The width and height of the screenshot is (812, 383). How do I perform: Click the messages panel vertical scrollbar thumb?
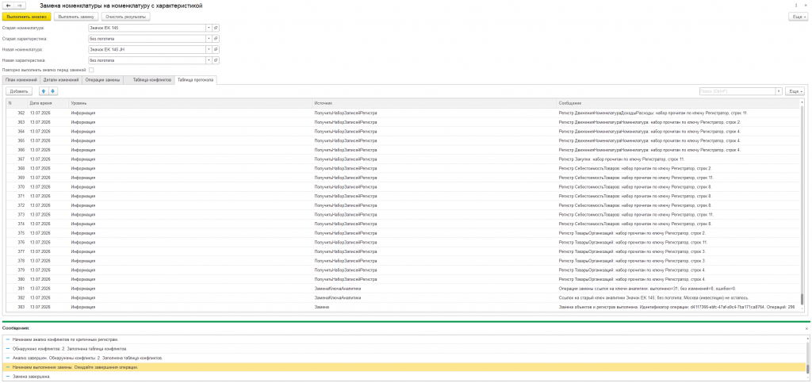[x=806, y=367]
